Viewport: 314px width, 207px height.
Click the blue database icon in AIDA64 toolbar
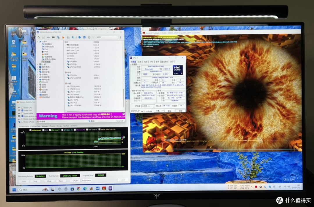(x=84, y=37)
